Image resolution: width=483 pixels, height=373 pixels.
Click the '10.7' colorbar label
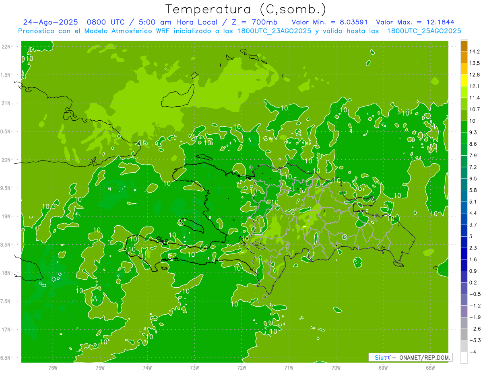475,109
